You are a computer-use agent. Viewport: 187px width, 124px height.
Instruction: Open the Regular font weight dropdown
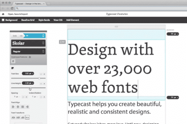[x=28, y=52]
